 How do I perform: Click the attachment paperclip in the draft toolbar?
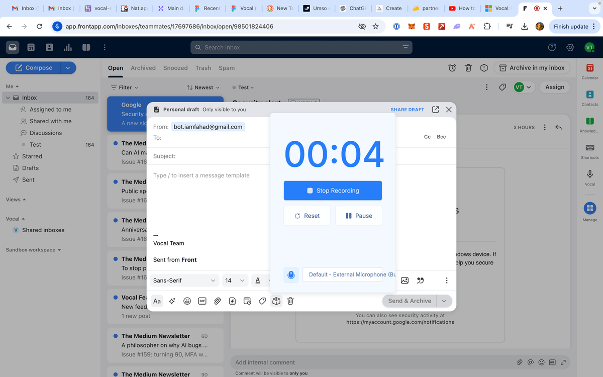217,301
